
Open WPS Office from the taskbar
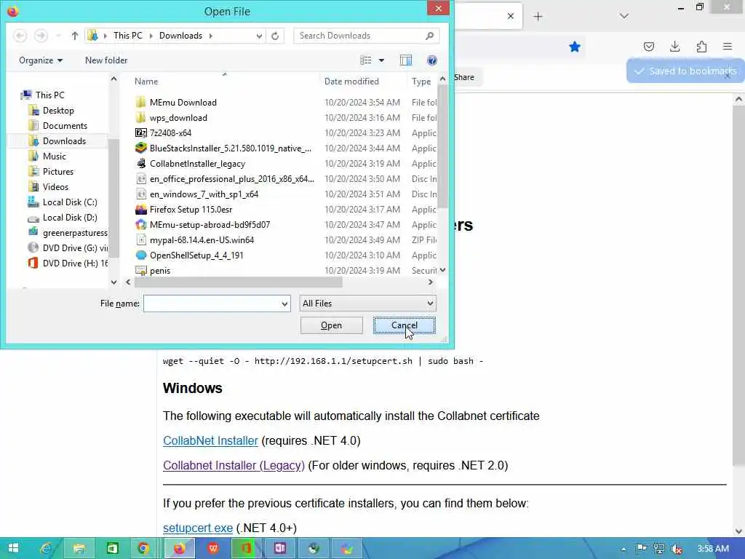click(x=213, y=548)
